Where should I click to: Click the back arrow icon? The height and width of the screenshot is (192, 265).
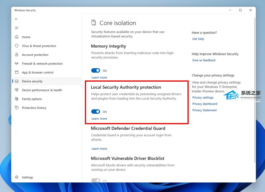(17, 19)
